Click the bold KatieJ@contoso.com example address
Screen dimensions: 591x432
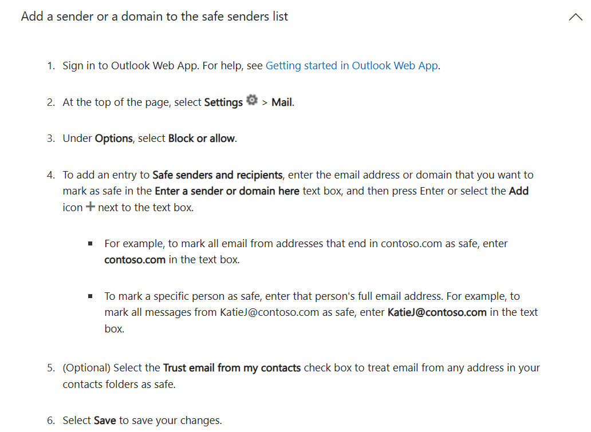[x=437, y=312]
